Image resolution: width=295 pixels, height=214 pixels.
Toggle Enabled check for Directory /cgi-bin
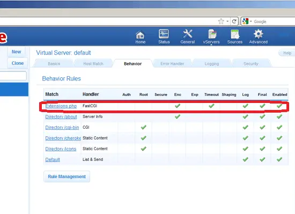(x=279, y=127)
